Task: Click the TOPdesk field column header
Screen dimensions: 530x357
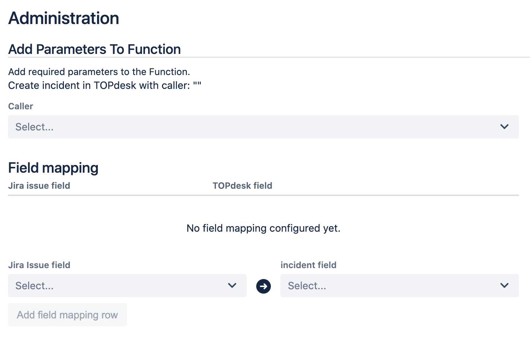Action: point(242,186)
